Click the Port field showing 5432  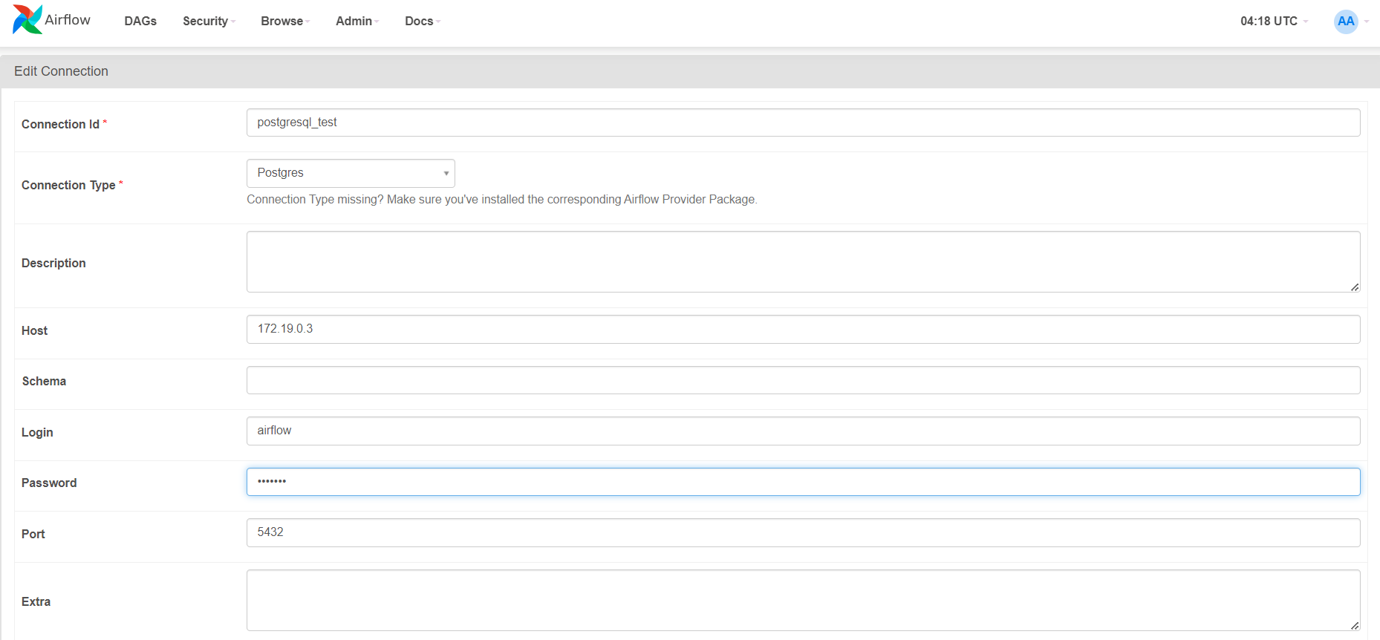[803, 532]
